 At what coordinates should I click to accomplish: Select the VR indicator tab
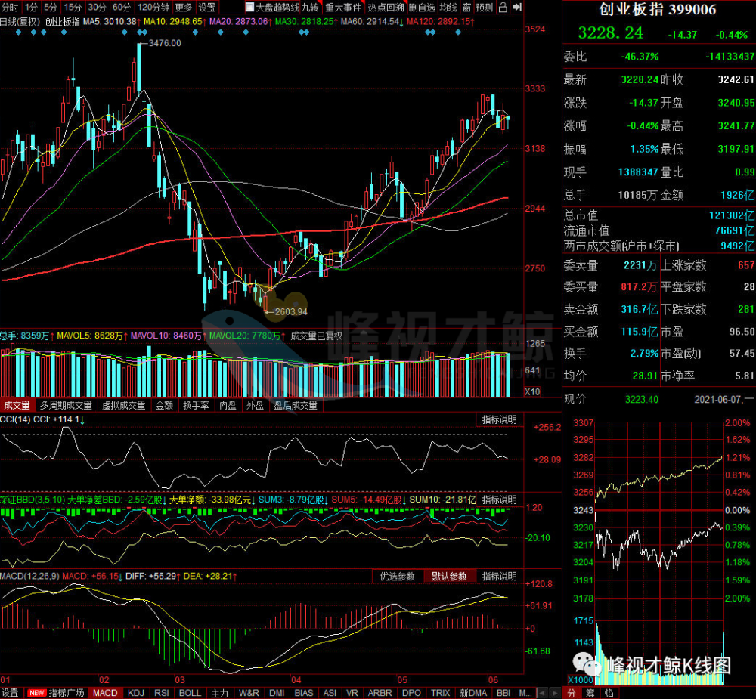352,693
